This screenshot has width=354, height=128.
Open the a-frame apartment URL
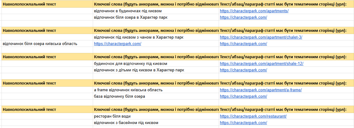click(261, 90)
